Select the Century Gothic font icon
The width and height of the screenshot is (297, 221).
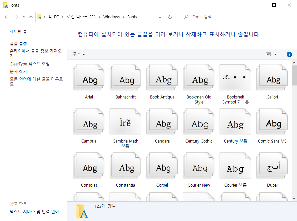(199, 121)
